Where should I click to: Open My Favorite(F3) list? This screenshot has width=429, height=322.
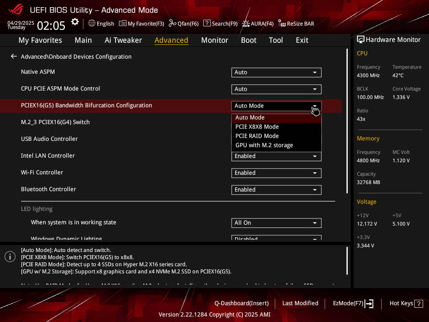click(142, 23)
